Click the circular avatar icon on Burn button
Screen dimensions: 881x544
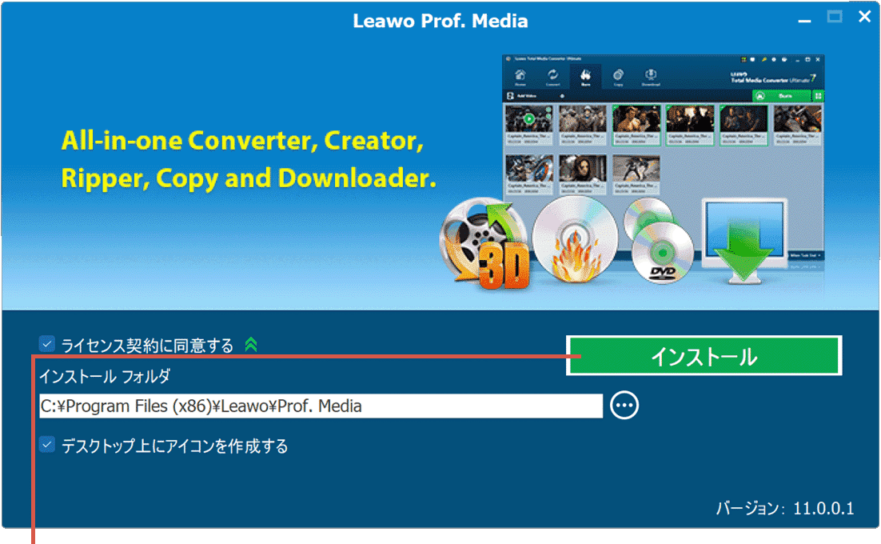point(759,95)
